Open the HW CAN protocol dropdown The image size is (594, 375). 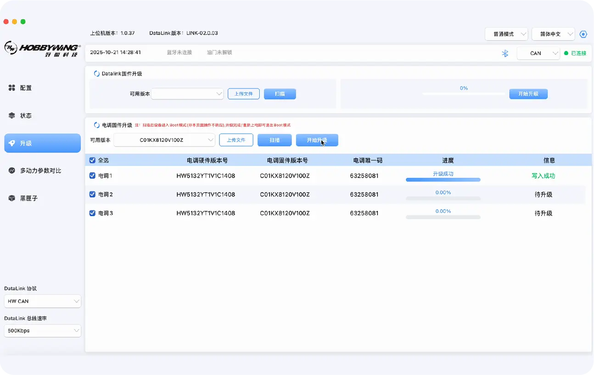coord(42,302)
